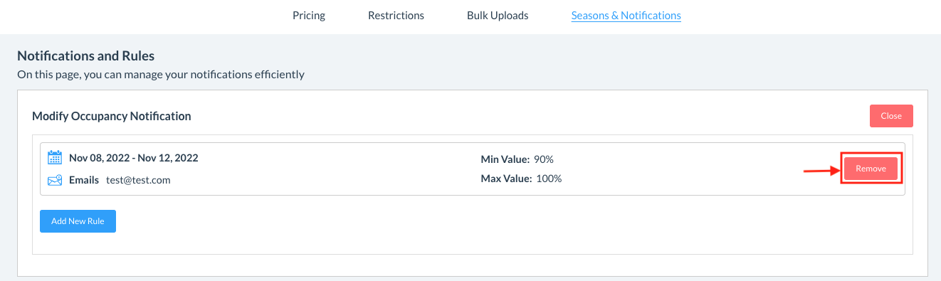Viewport: 941px width, 281px height.
Task: Select the Seasons & Notifications tab
Action: coord(626,15)
